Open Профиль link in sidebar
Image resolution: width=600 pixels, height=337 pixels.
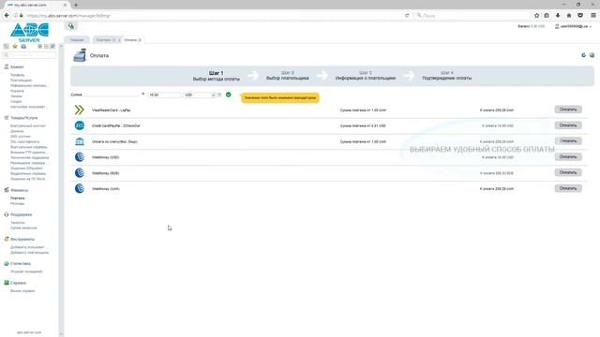[x=17, y=75]
